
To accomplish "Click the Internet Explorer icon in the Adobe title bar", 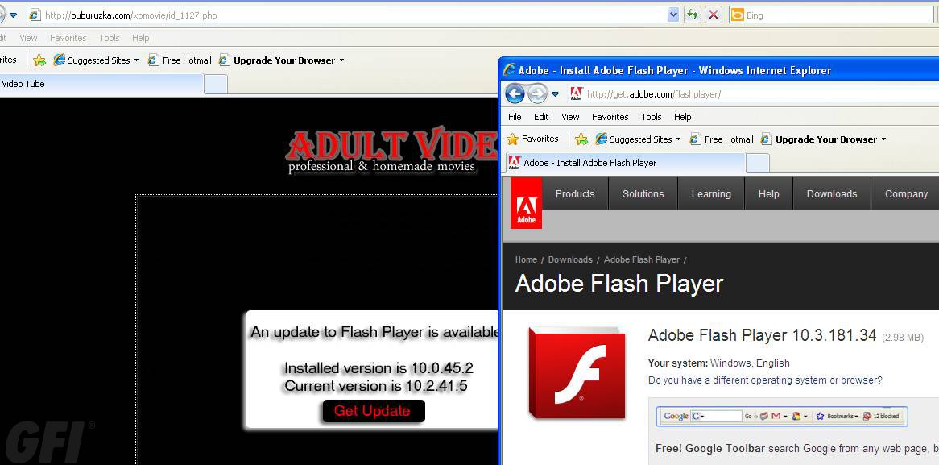I will pos(510,70).
